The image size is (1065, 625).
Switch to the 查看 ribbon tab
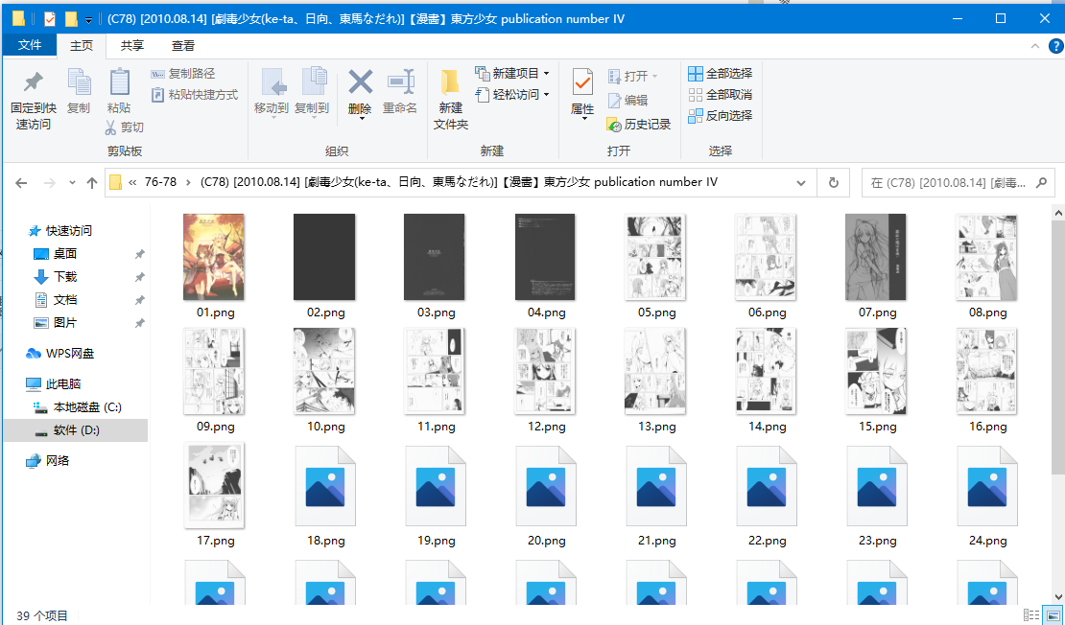coord(182,45)
